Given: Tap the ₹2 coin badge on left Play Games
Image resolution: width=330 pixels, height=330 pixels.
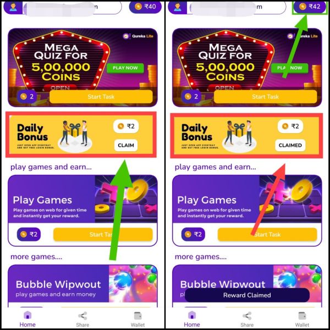Looking at the screenshot, I should (29, 234).
